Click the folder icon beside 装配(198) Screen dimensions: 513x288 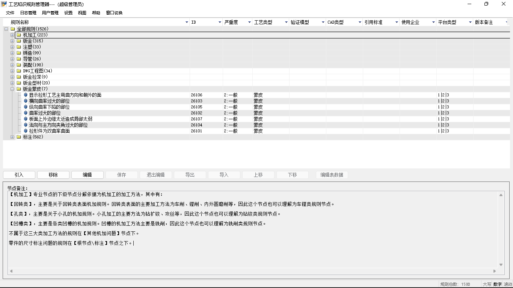(19, 64)
